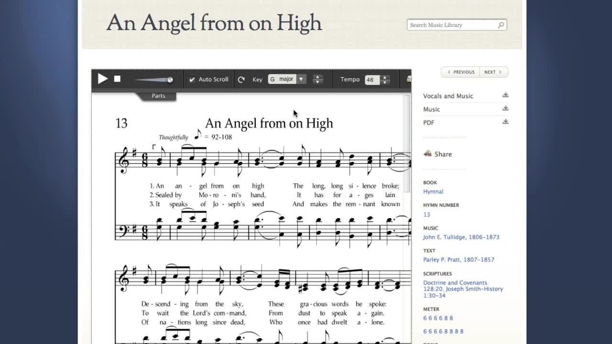Click the 'An Angel from on High' page heading
The image size is (612, 344).
214,23
